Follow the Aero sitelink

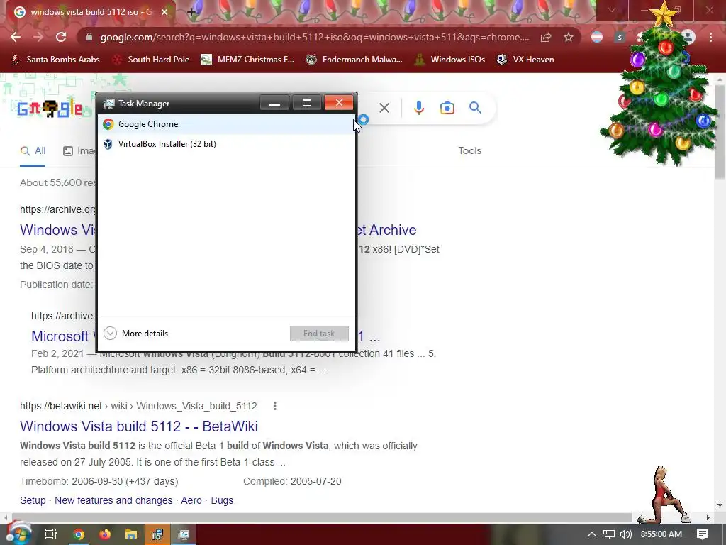(x=191, y=500)
